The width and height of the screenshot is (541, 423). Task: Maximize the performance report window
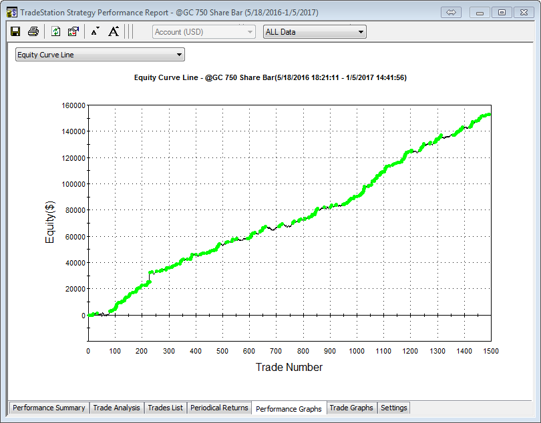click(x=502, y=12)
